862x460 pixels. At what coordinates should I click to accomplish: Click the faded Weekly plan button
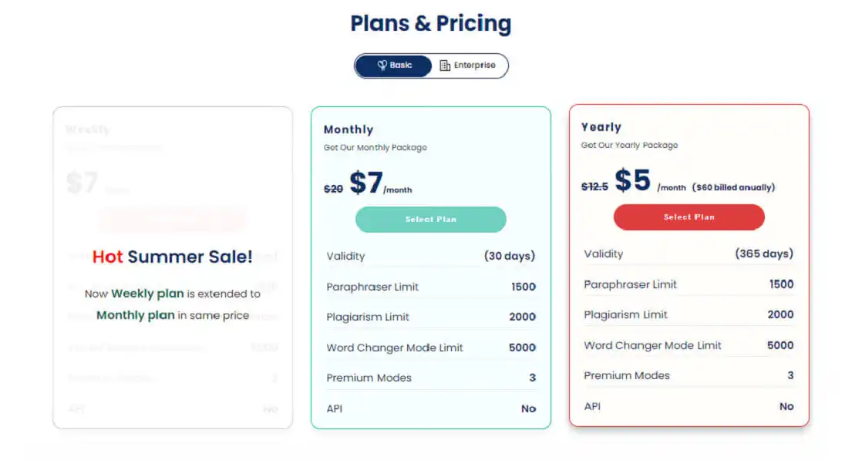173,219
